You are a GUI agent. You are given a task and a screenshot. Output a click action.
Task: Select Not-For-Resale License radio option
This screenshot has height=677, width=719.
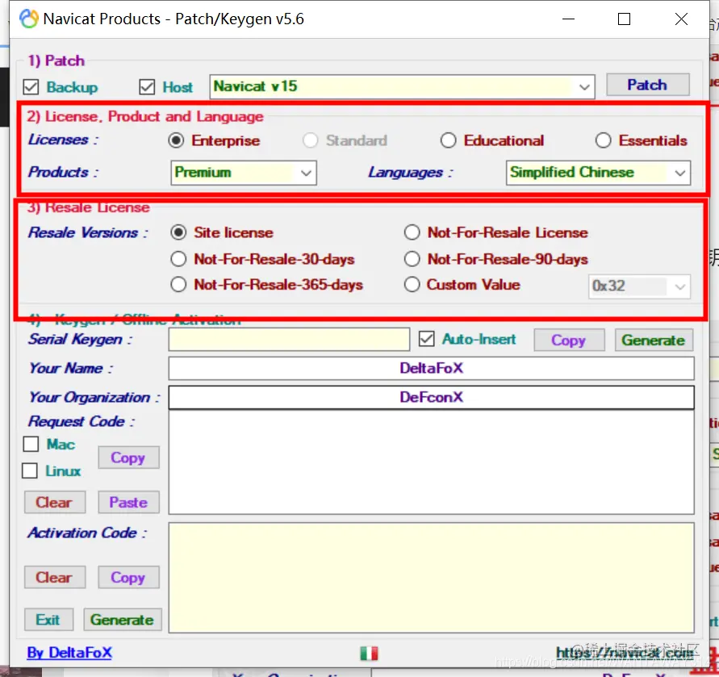(412, 232)
